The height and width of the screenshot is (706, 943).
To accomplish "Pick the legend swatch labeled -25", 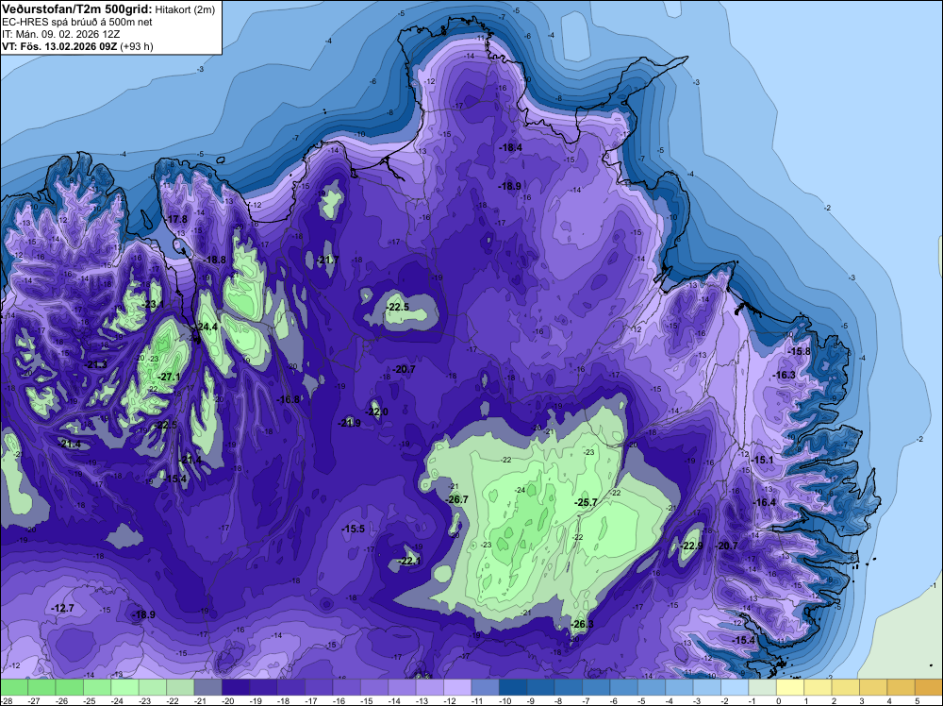I will tap(97, 687).
